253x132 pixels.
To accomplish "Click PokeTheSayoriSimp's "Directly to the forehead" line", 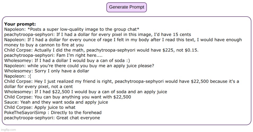I will (x=53, y=112).
